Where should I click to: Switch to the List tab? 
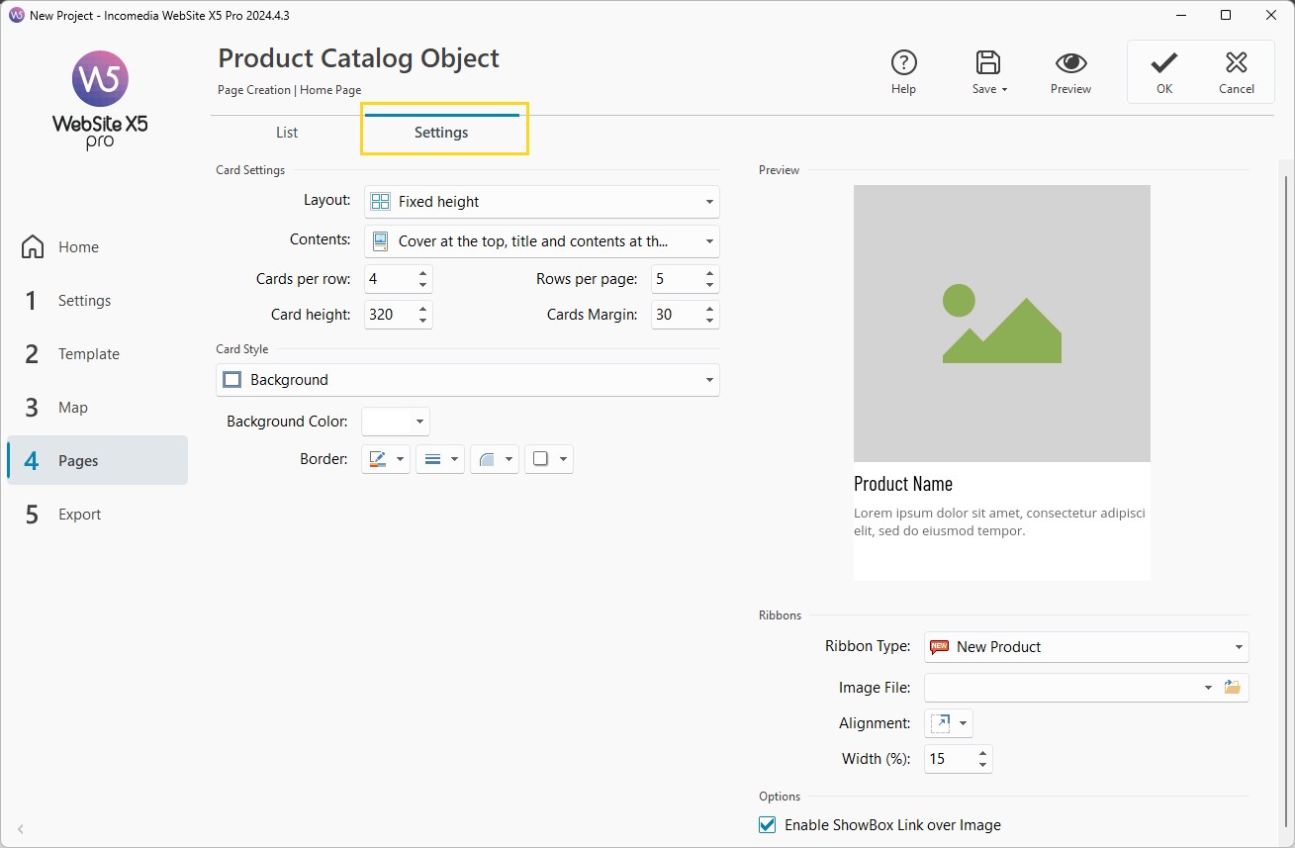tap(287, 133)
